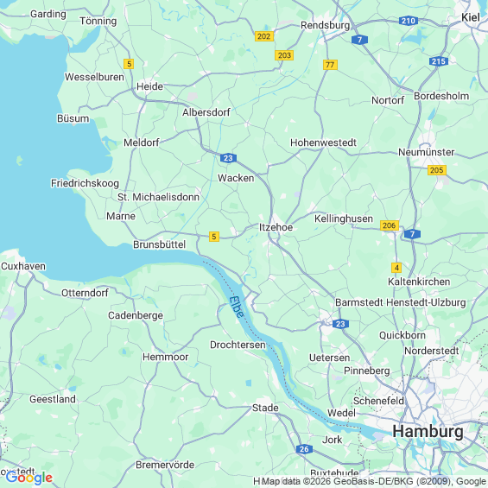This screenshot has height=488, width=488.
Task: Click the yellow 203 road shield
Action: click(284, 55)
